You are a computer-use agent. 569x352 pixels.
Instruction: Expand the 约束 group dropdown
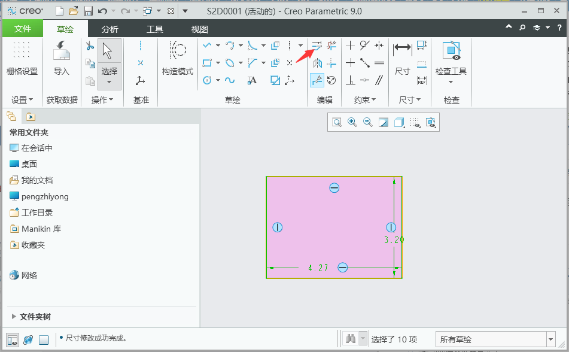tap(365, 100)
